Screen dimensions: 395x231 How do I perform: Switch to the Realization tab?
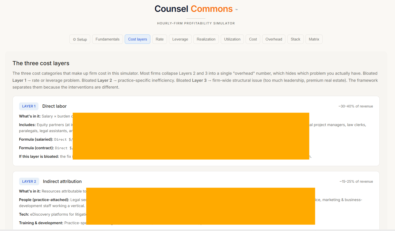[x=206, y=39]
